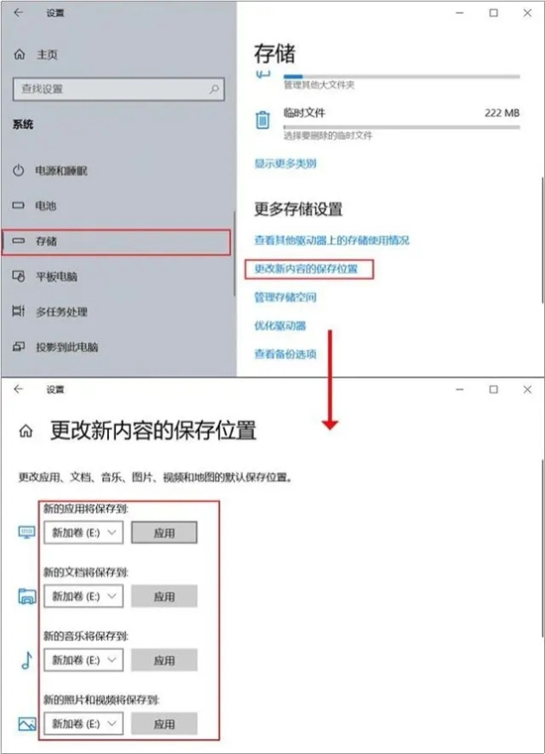Click the search magnifier in 查找设置 box
The height and width of the screenshot is (754, 545).
click(x=214, y=89)
